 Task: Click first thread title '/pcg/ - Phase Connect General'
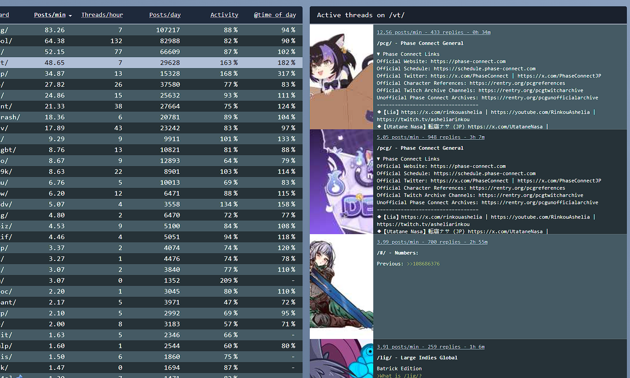pos(420,43)
